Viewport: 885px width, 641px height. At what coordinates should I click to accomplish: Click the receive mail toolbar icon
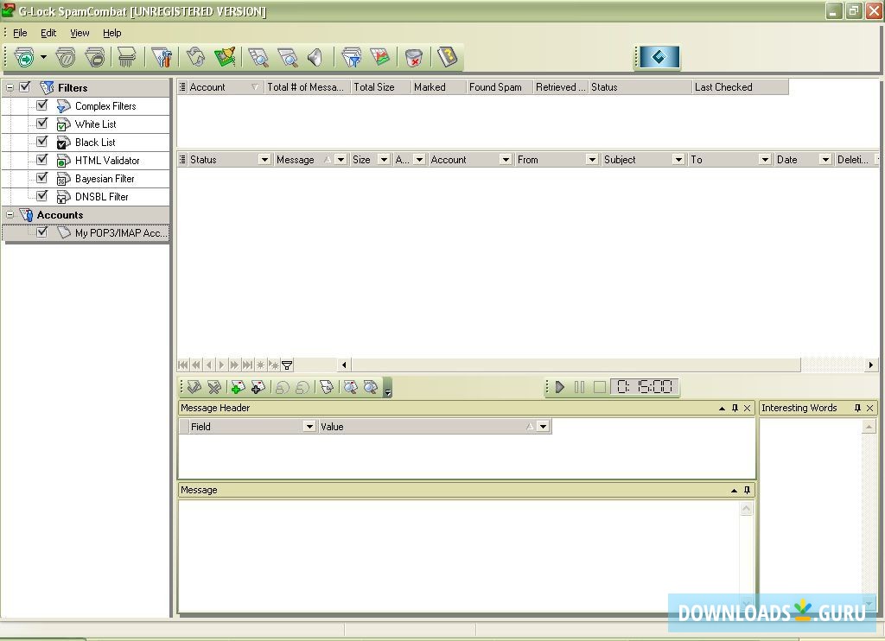point(24,58)
